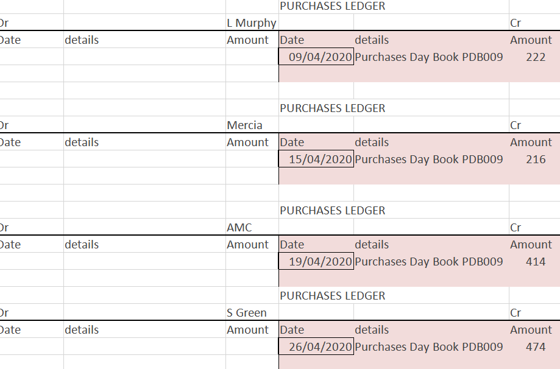Click the S Green account name cell

tap(247, 313)
